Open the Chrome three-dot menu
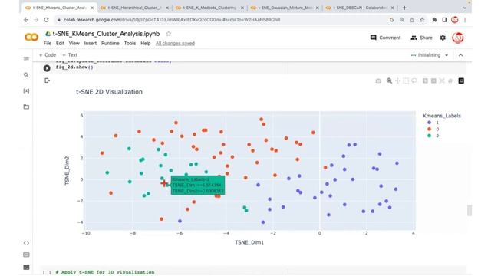 tap(465, 20)
